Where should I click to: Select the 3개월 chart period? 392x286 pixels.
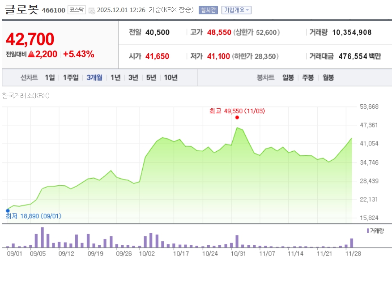94,77
